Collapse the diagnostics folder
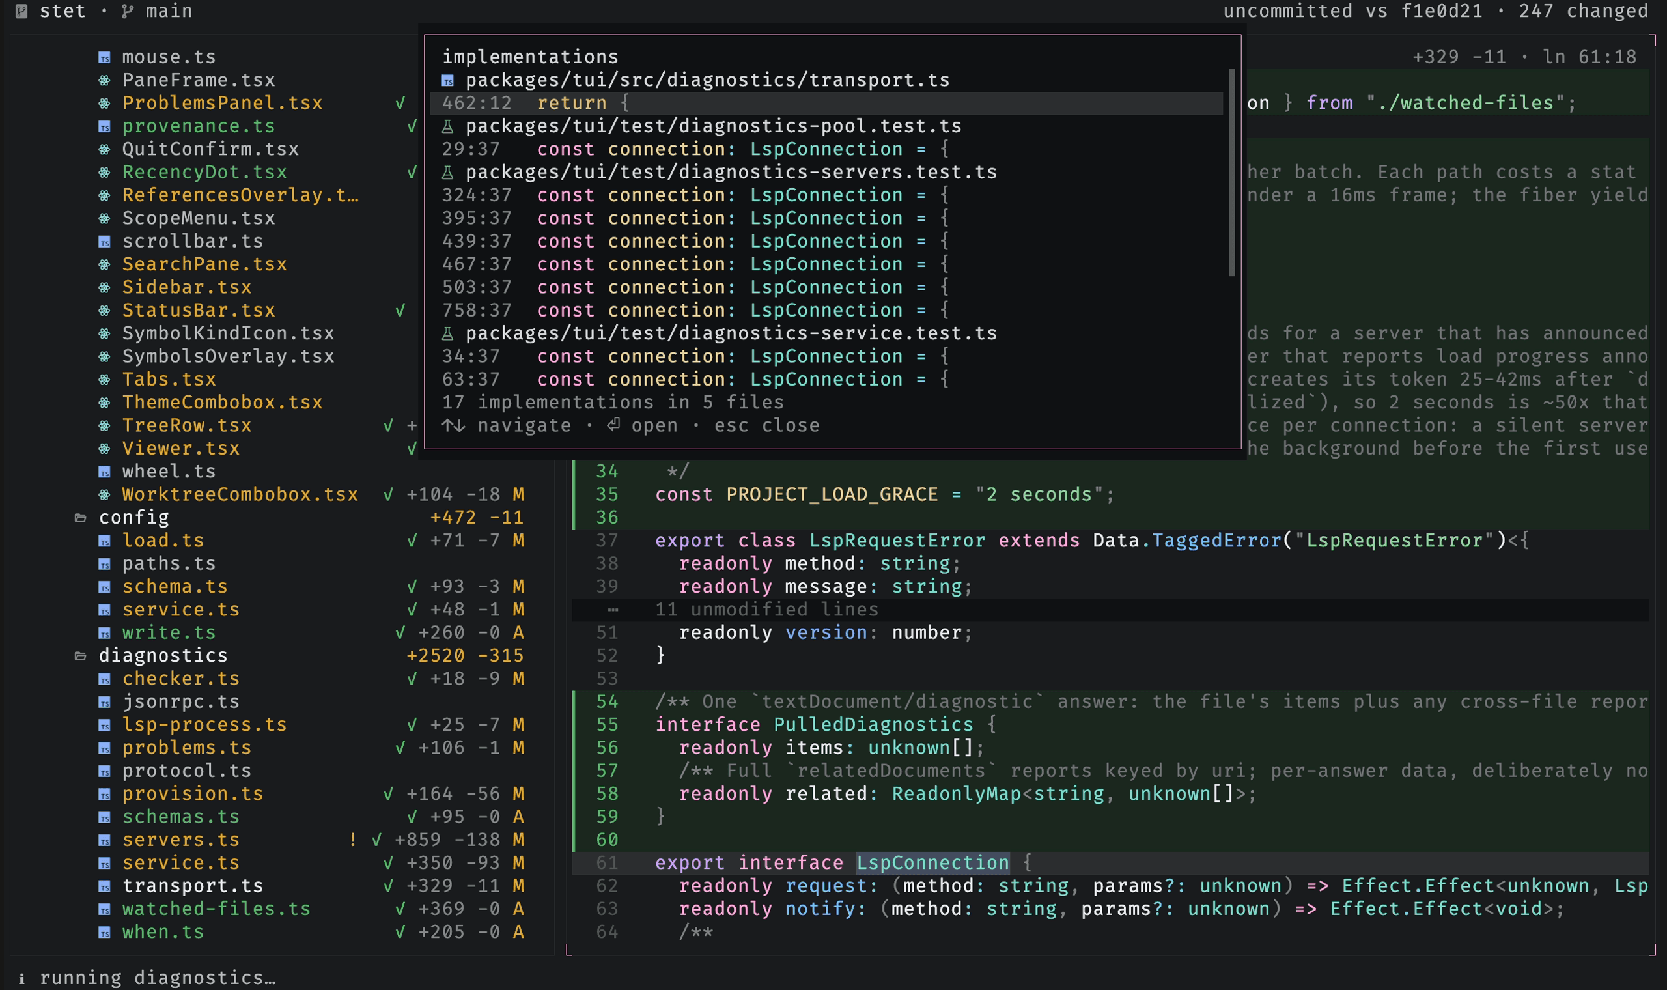 [81, 656]
